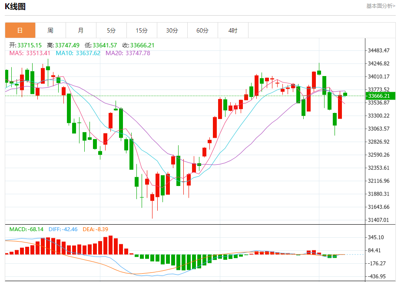Click the open price 33715.15
Image resolution: width=401 pixels, height=282 pixels.
point(30,45)
